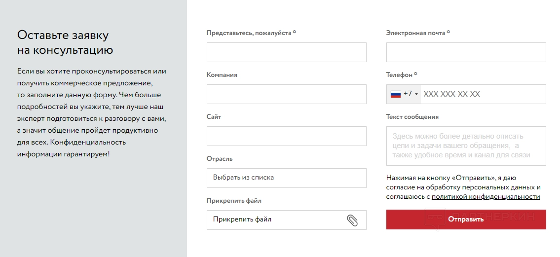The width and height of the screenshot is (560, 257).
Task: Expand the +7 country code arrow
Action: [x=416, y=94]
